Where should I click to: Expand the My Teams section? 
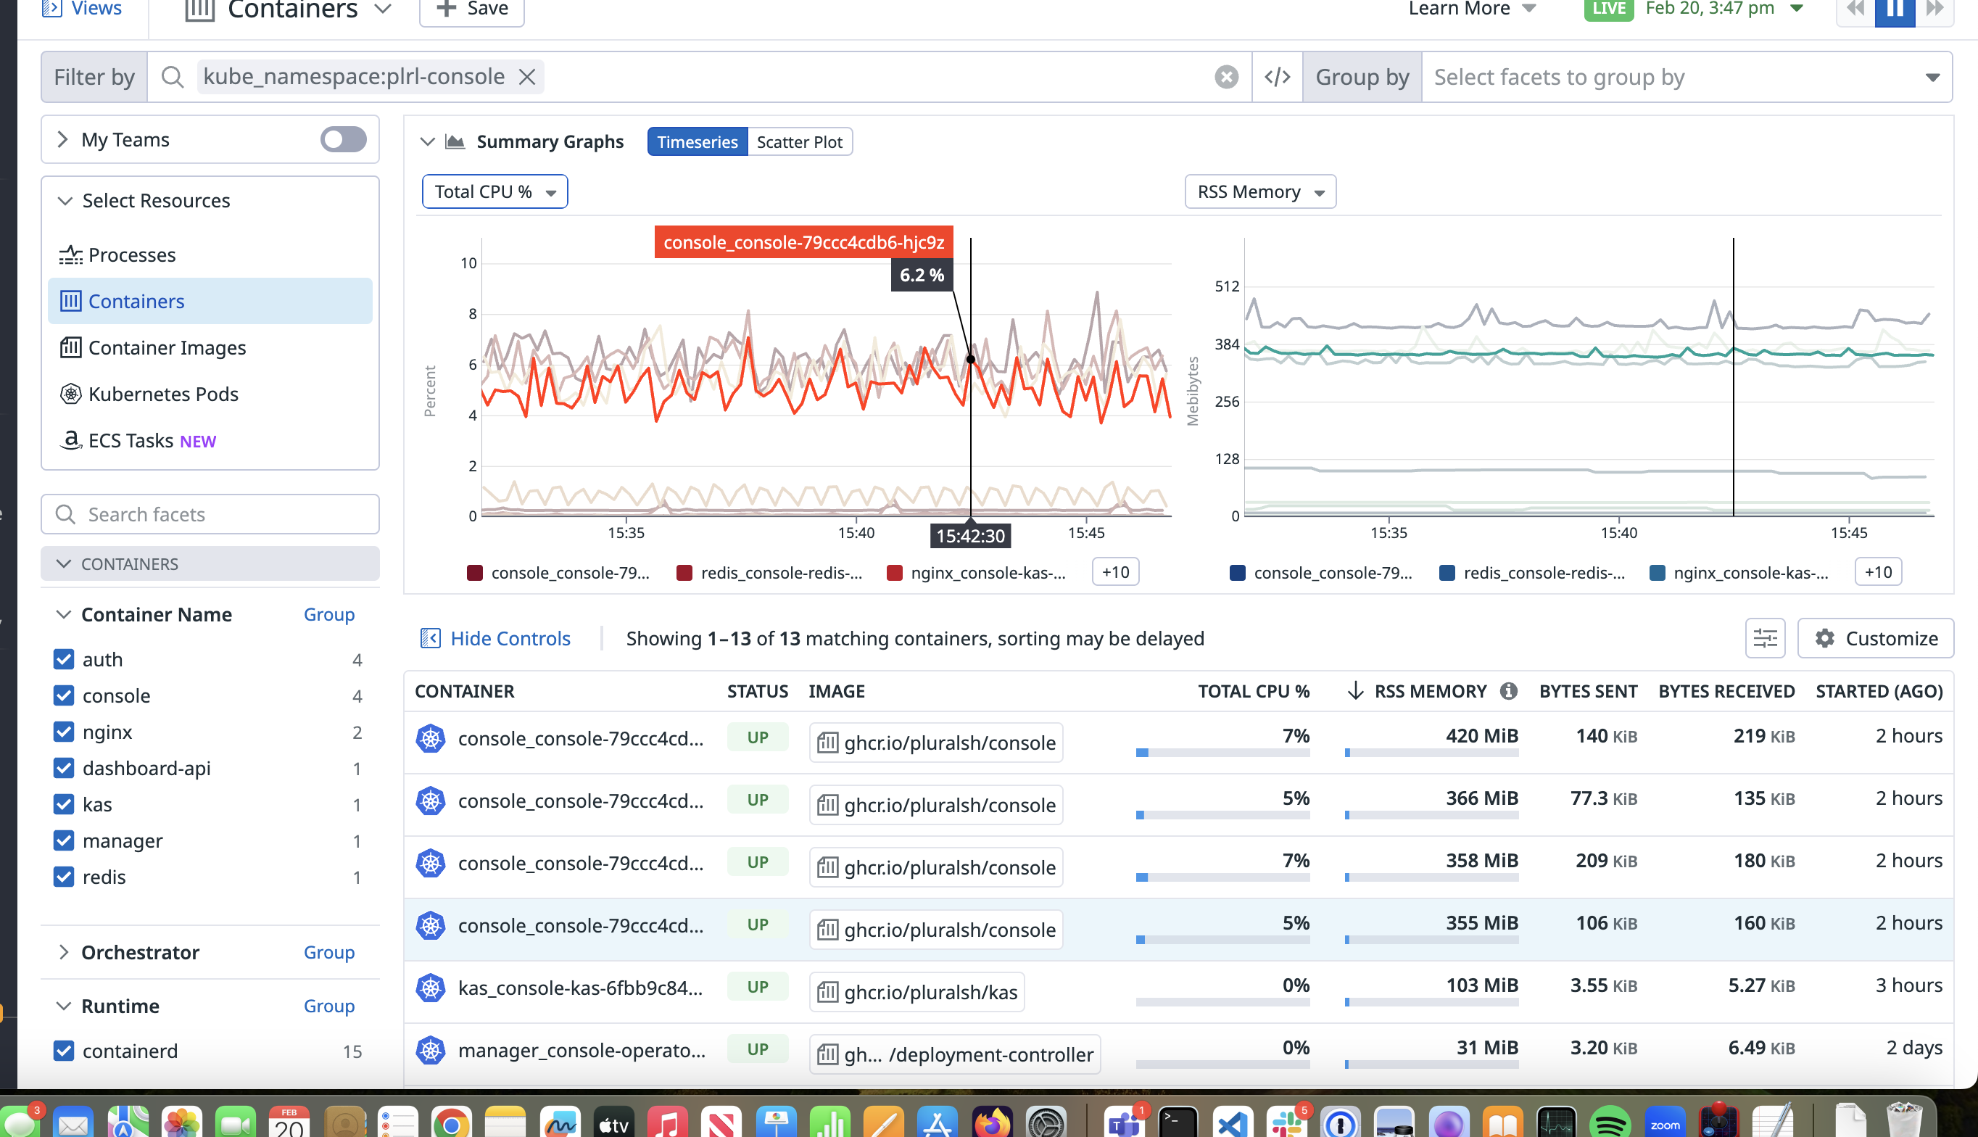tap(62, 139)
